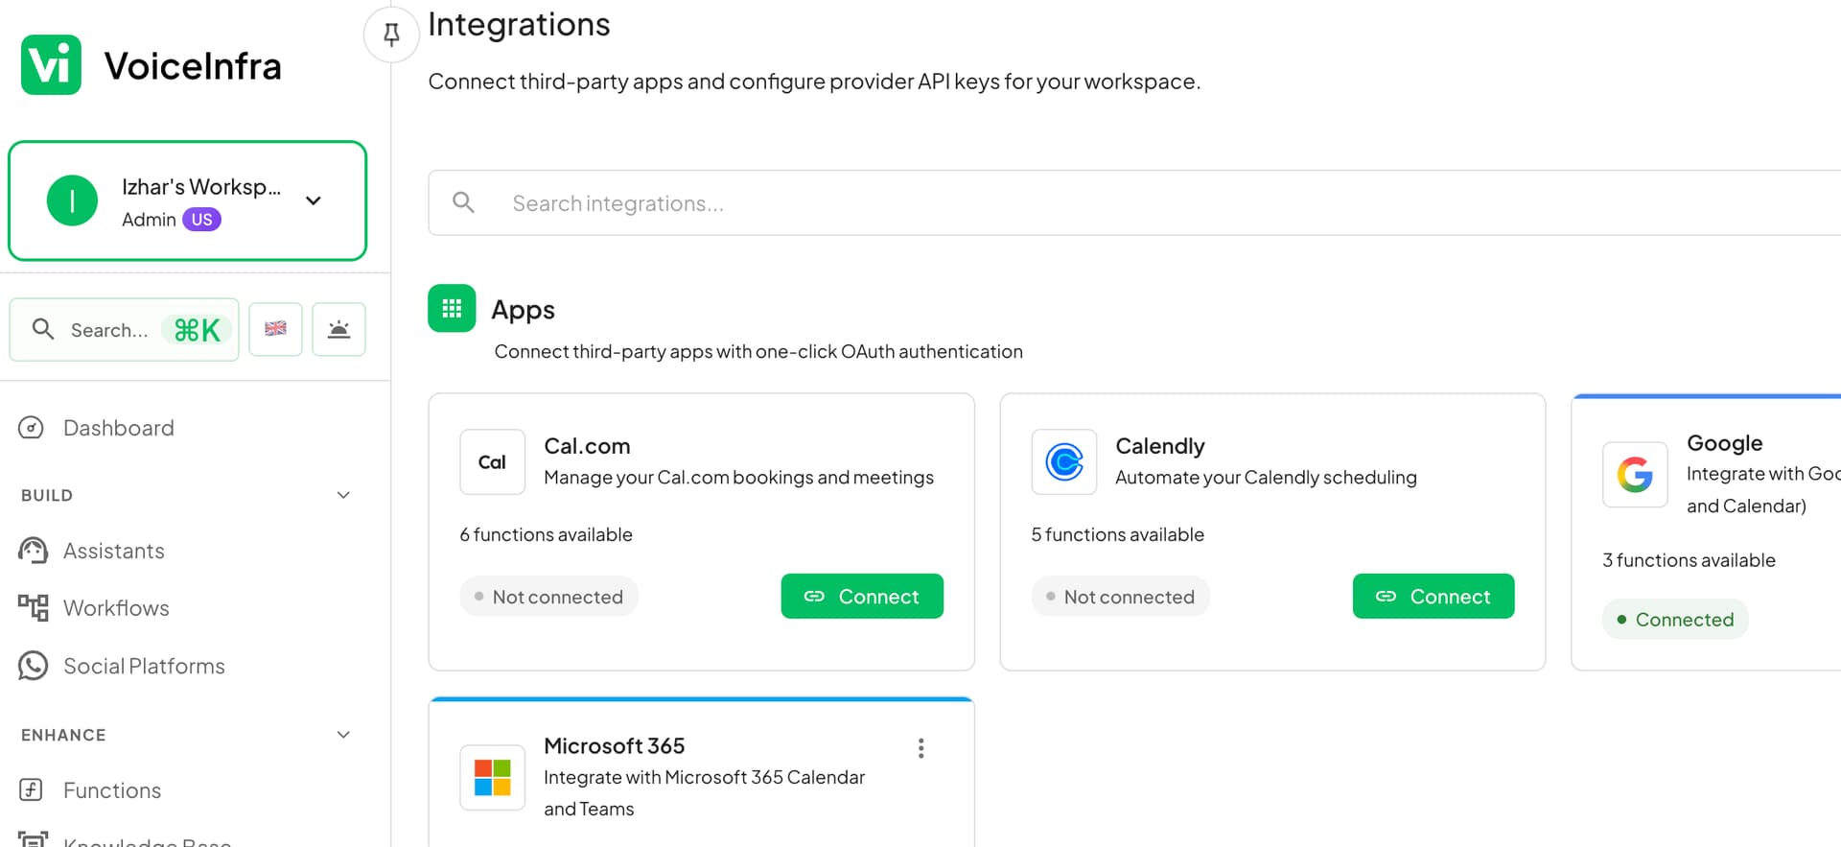
Task: Collapse the BUILD section chevron
Action: [x=343, y=495]
